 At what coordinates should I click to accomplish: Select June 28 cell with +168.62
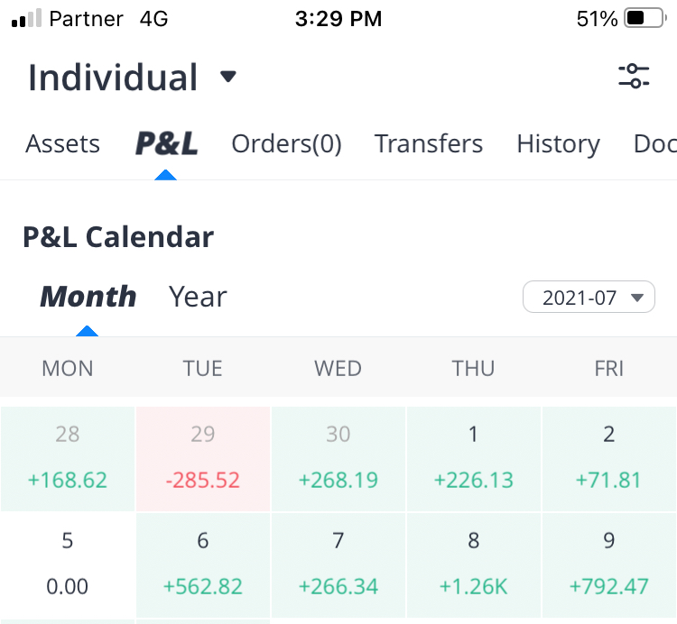click(x=68, y=459)
